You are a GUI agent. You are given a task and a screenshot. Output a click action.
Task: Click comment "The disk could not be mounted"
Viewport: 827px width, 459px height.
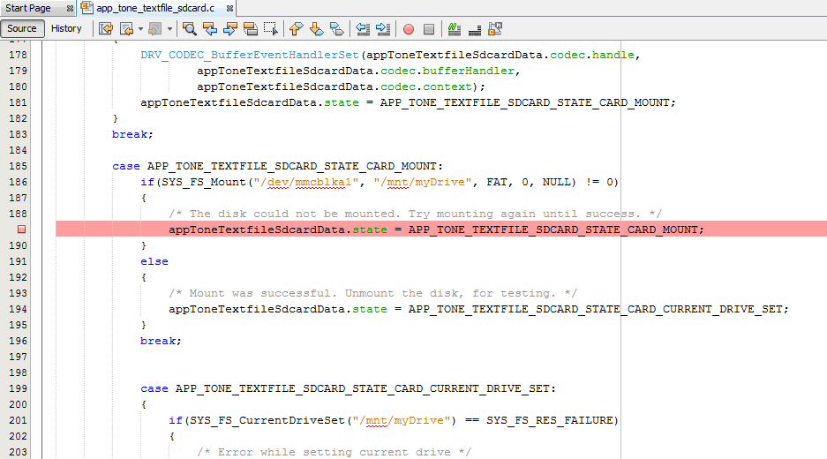tap(415, 214)
